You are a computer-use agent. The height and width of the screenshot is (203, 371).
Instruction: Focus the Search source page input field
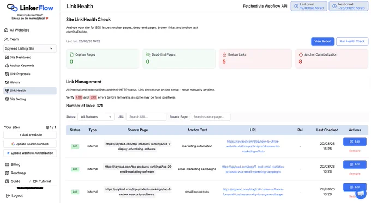[x=210, y=117]
